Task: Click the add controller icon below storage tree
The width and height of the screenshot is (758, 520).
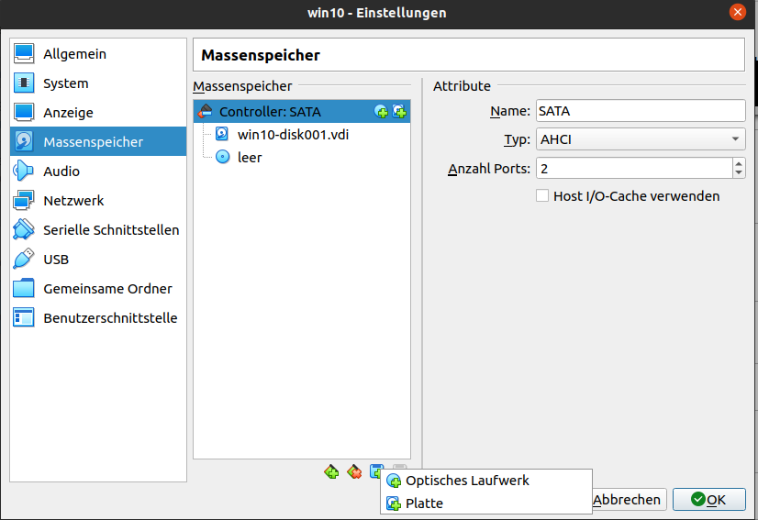Action: (x=331, y=472)
